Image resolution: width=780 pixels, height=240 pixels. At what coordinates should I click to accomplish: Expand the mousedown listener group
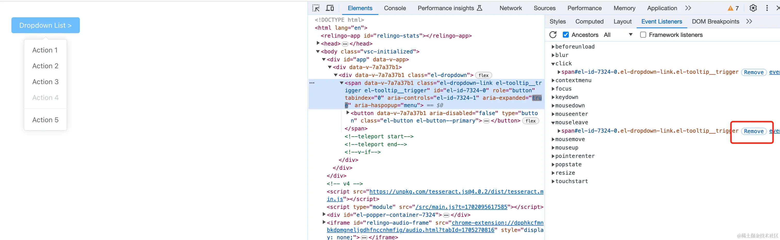(x=553, y=106)
